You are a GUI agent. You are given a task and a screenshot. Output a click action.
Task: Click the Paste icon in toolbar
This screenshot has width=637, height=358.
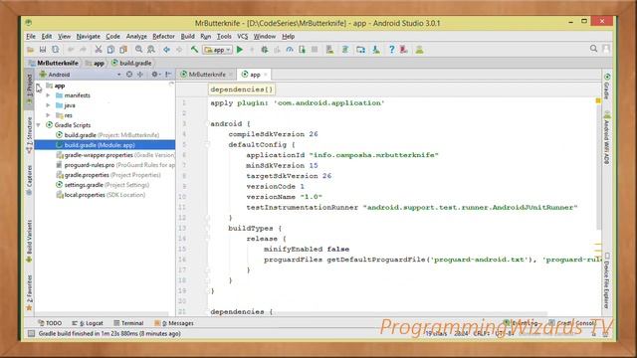123,50
